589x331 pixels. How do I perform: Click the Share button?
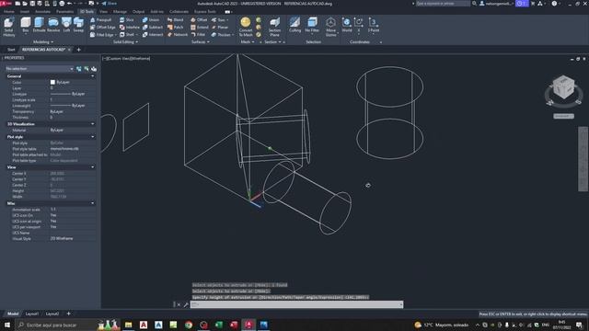[x=109, y=4]
